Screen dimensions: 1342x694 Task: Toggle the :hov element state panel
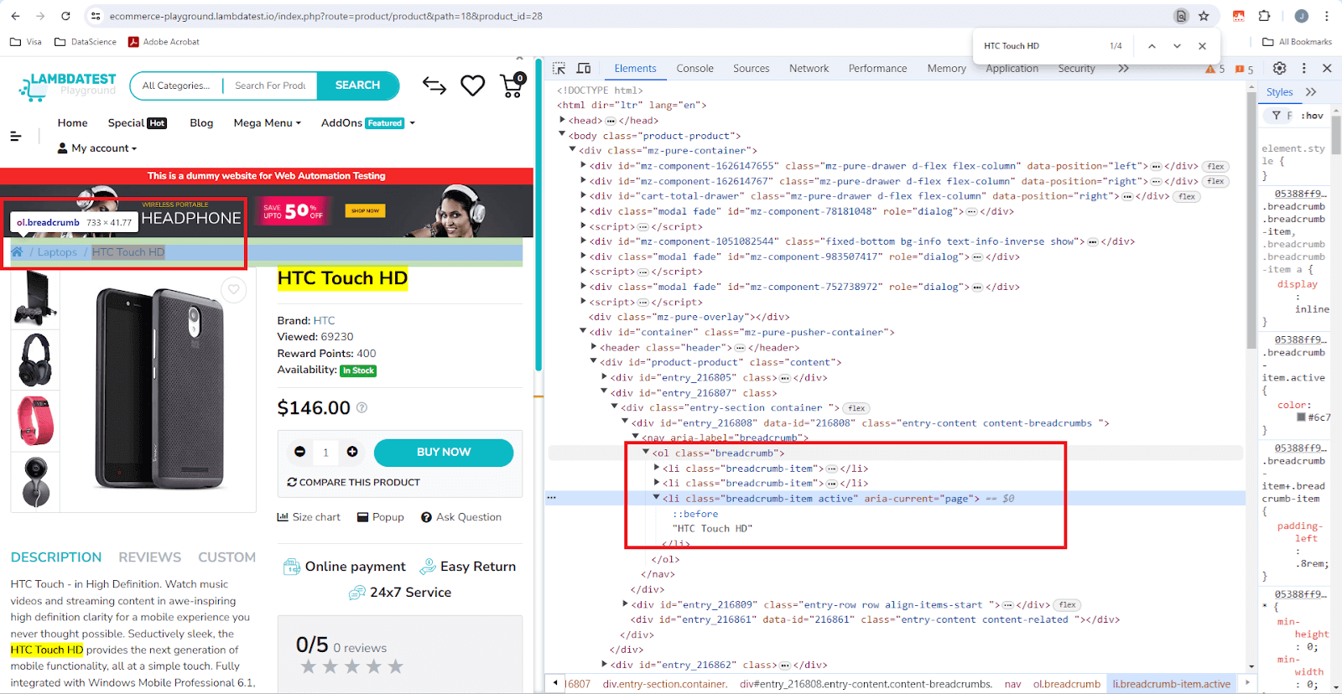pyautogui.click(x=1312, y=116)
